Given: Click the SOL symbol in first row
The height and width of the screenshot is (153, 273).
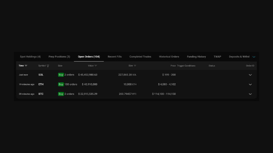Looking at the screenshot, I should [x=41, y=75].
